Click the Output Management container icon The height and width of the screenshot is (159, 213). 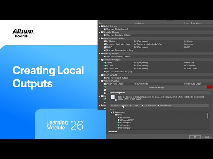[x=114, y=98]
